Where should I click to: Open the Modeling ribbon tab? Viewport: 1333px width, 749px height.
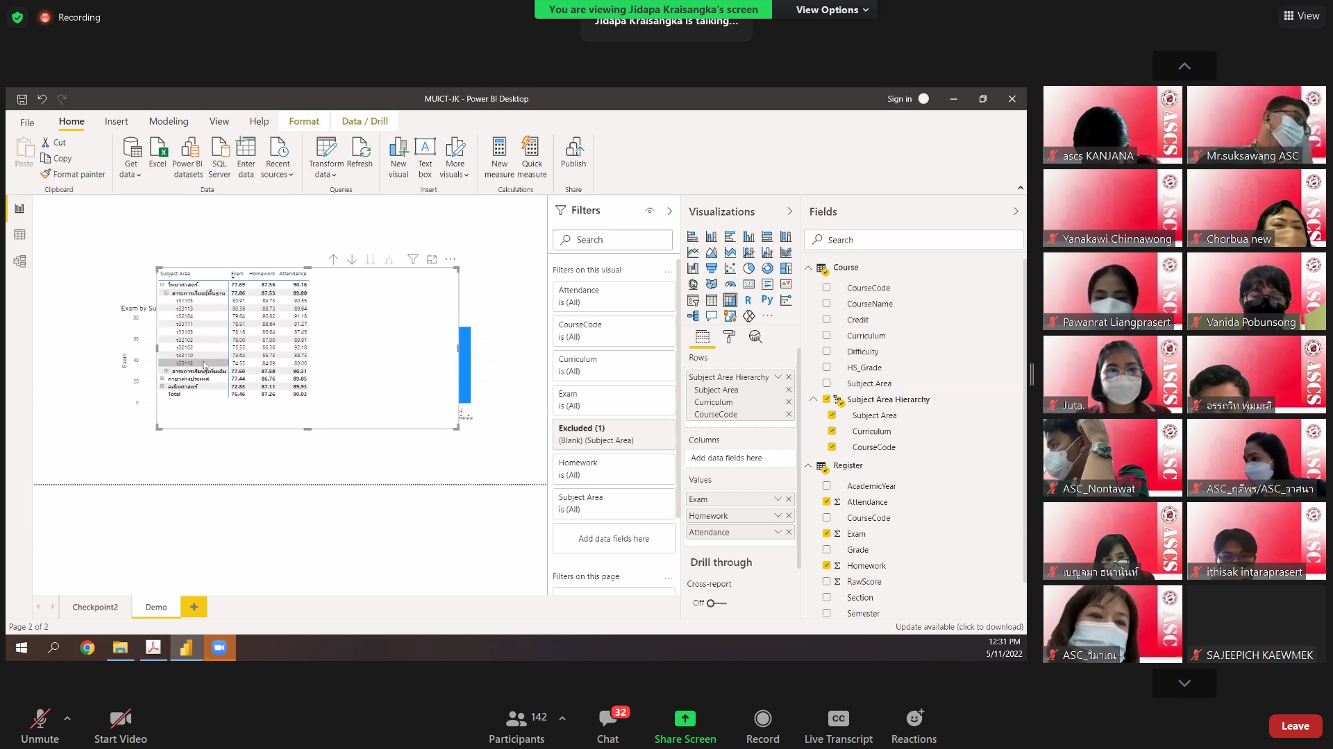click(x=168, y=121)
